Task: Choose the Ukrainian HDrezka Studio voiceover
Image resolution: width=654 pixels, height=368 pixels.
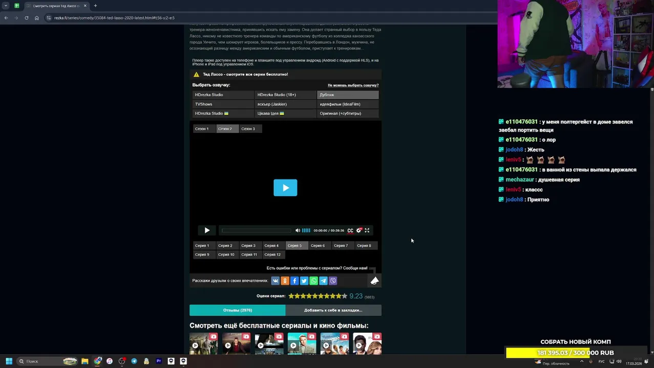Action: (223, 113)
